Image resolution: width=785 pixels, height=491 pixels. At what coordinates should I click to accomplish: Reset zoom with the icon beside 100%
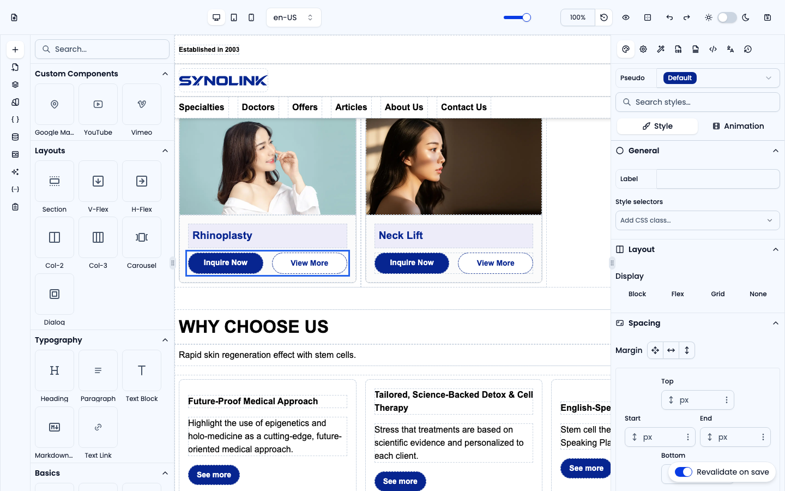[x=604, y=17]
